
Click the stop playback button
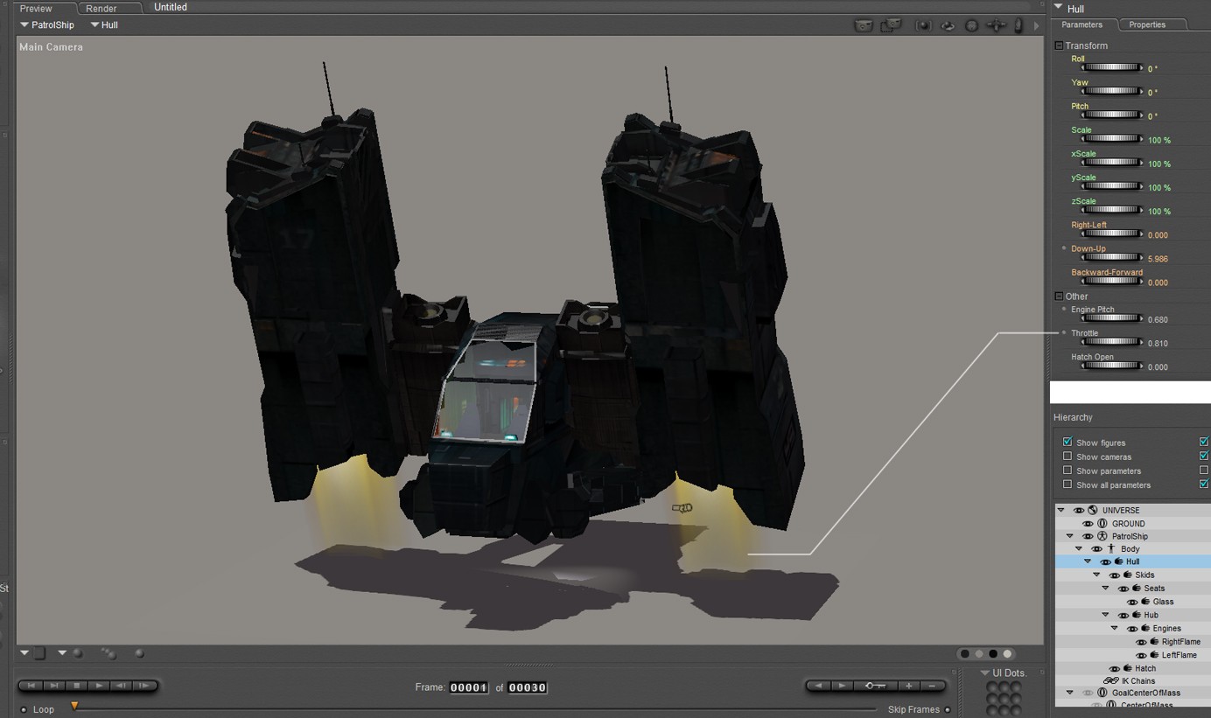(x=77, y=686)
